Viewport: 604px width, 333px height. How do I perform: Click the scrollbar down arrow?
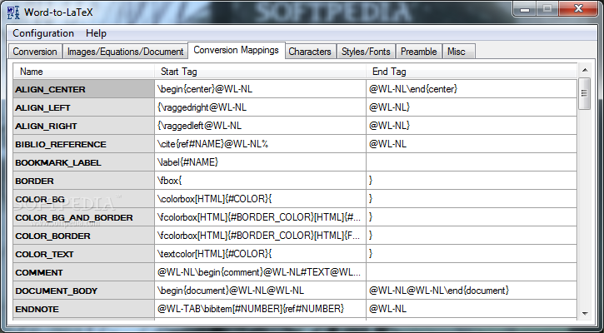[x=584, y=314]
